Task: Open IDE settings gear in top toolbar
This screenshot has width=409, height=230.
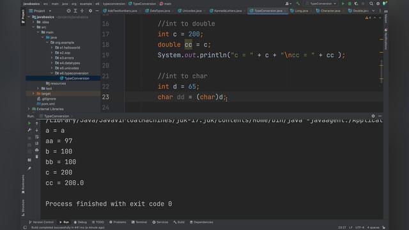Action: tap(378, 4)
